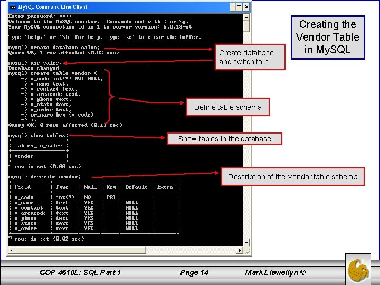This screenshot has height=285, width=380.
Task: Click the 'v_areacode' field cell
Action: [30, 213]
